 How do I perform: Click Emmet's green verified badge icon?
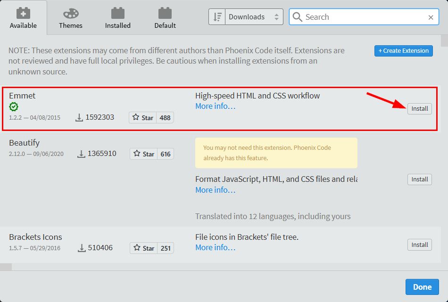13,107
